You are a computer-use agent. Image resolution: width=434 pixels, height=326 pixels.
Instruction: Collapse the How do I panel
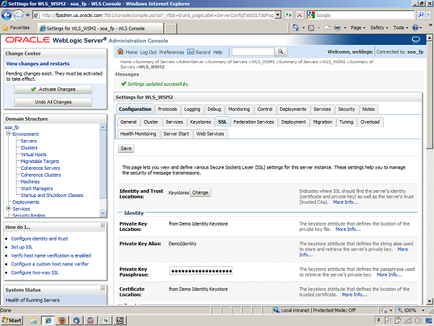[102, 226]
